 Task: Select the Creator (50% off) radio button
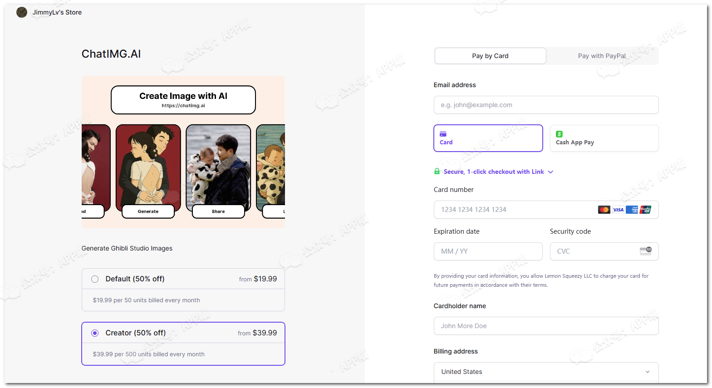pyautogui.click(x=95, y=333)
